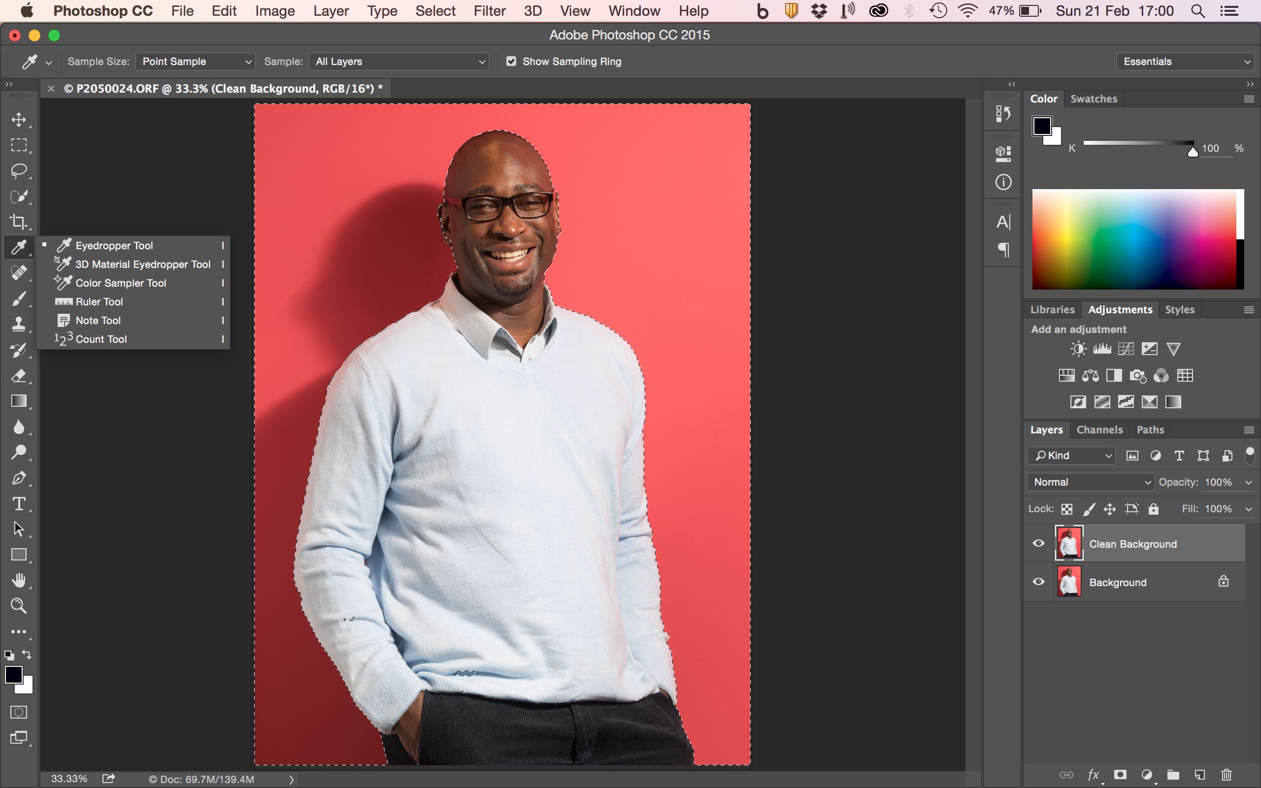Click the foreground color swatch in Color panel
This screenshot has width=1261, height=788.
(1042, 126)
